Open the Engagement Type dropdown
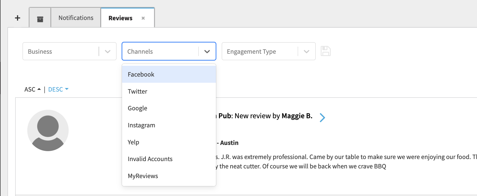This screenshot has height=196, width=477. 269,51
